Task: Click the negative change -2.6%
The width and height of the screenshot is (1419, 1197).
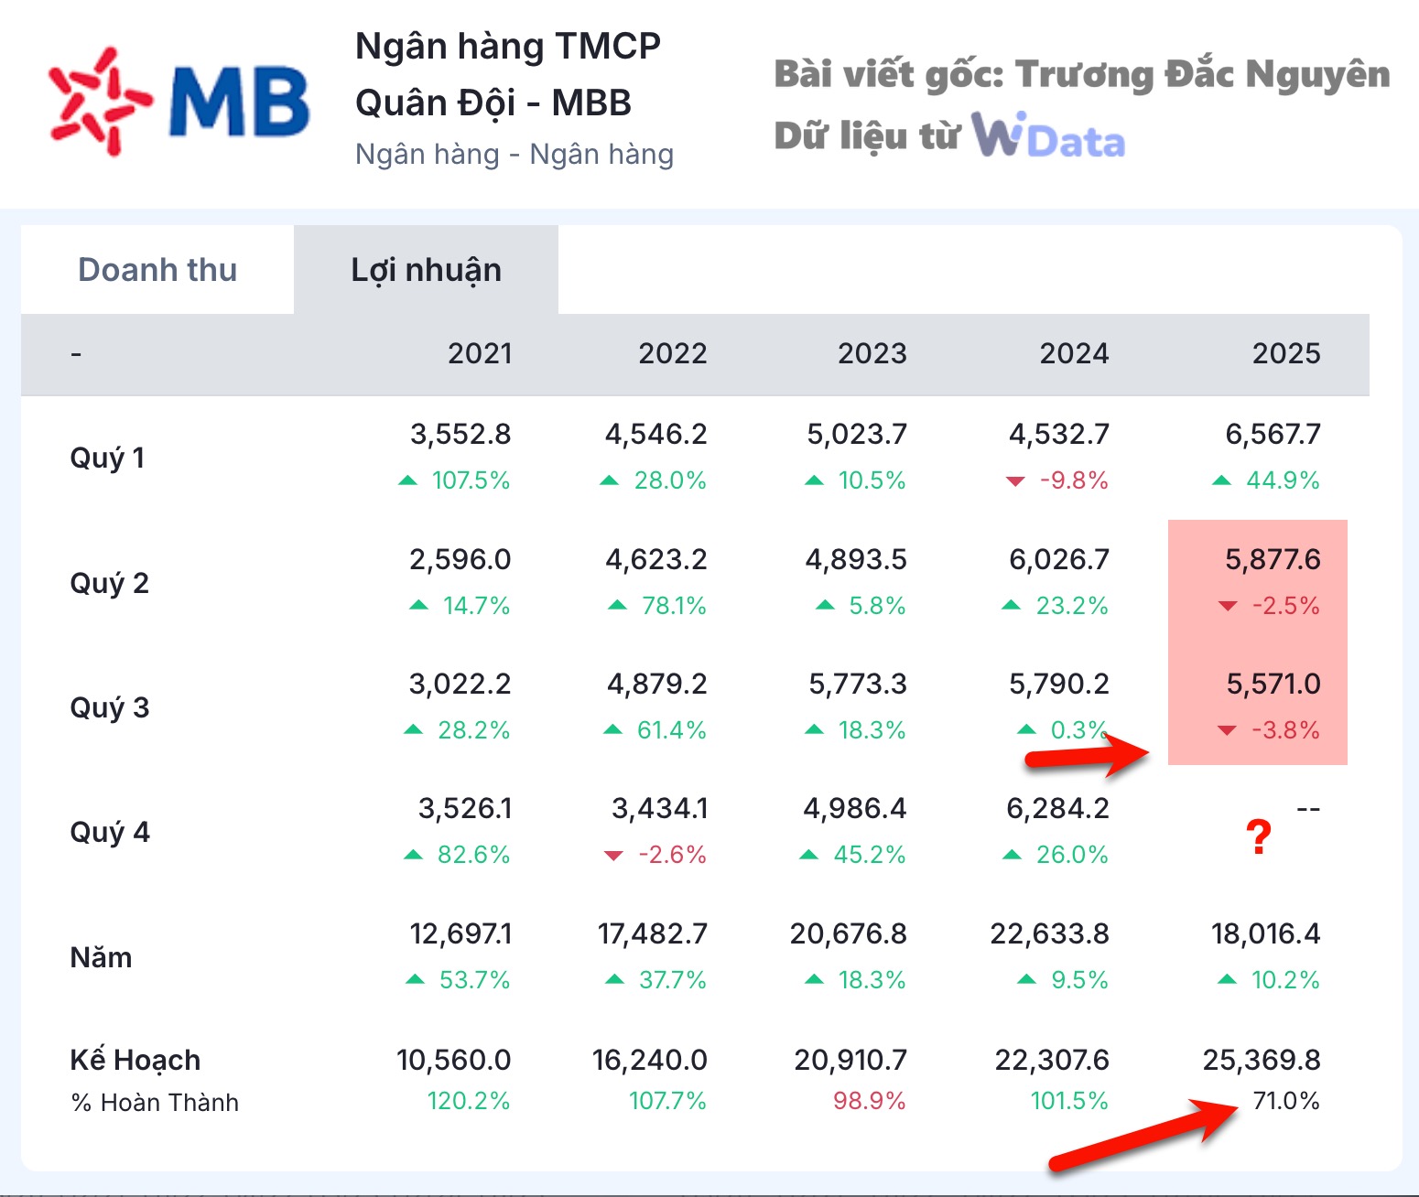Action: click(x=672, y=855)
